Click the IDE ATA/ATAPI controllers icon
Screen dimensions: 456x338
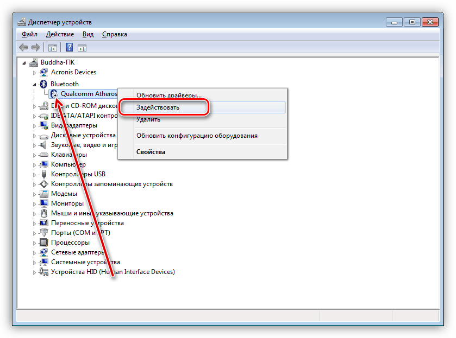click(x=44, y=116)
